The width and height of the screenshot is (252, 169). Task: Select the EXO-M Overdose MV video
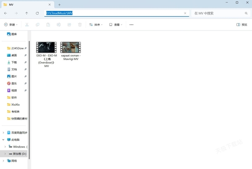(47, 54)
